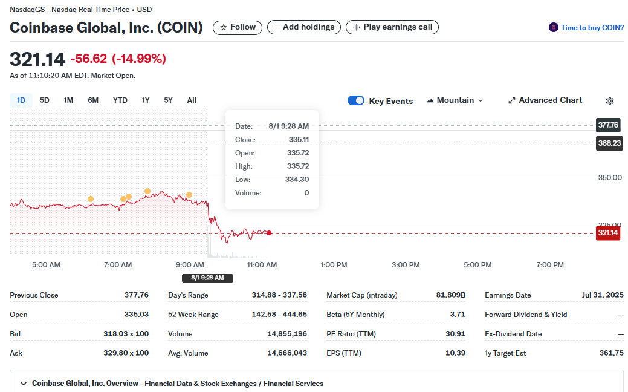Image resolution: width=628 pixels, height=392 pixels.
Task: Switch to the 5D range tab
Action: point(45,100)
